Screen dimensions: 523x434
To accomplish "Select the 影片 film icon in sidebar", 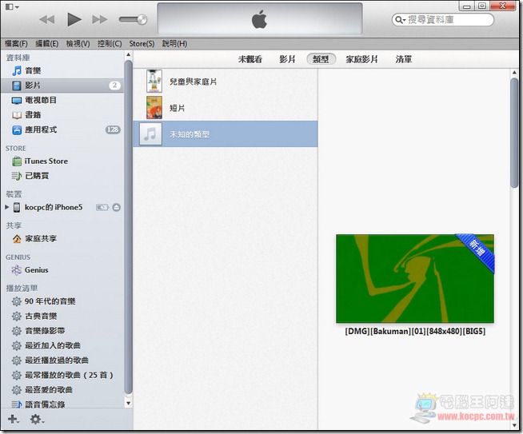I will coord(16,86).
